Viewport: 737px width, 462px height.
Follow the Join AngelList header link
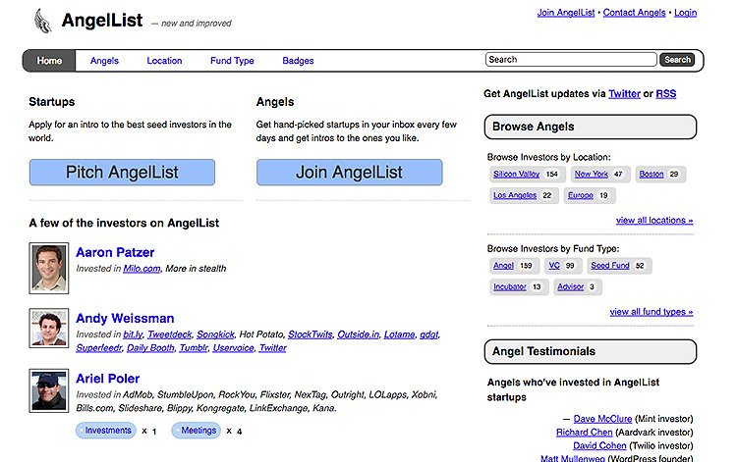pyautogui.click(x=565, y=13)
